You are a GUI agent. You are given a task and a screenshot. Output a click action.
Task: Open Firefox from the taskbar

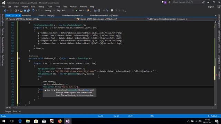[x=60, y=121]
